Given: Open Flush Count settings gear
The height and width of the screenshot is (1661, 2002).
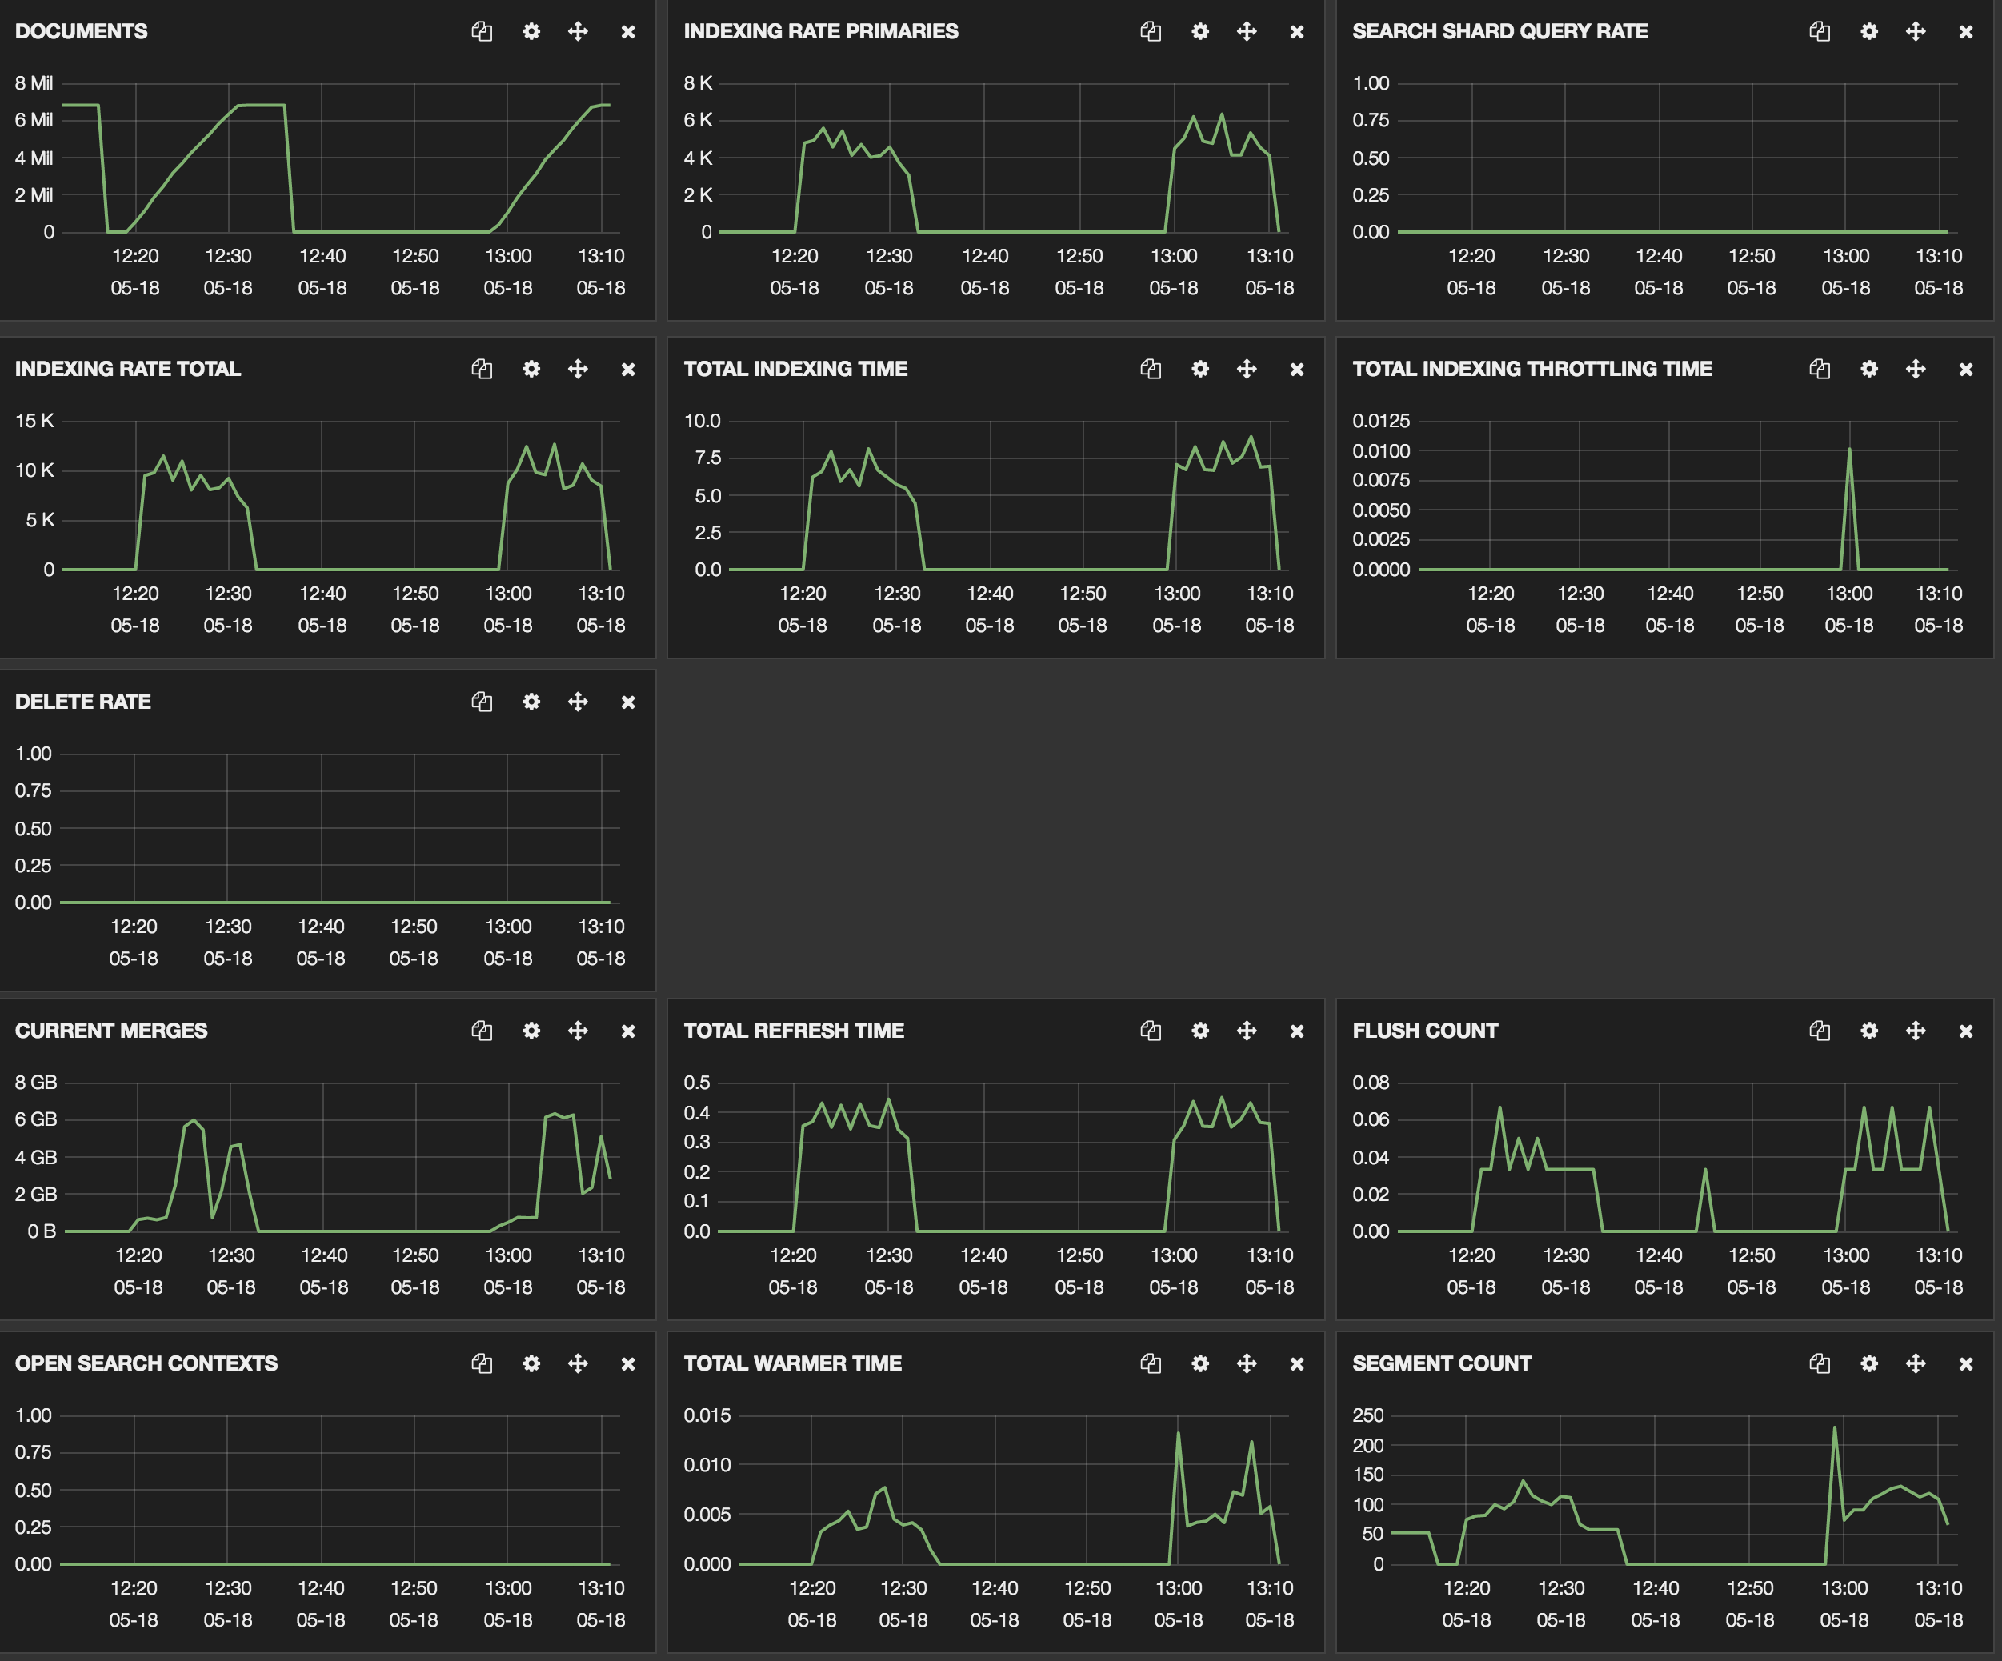Looking at the screenshot, I should pyautogui.click(x=1868, y=1031).
